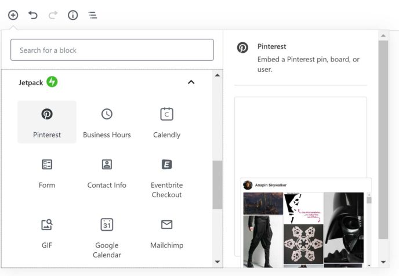Viewport: 399px width, 276px height.
Task: Insert the Google Calendar block
Action: click(x=107, y=238)
